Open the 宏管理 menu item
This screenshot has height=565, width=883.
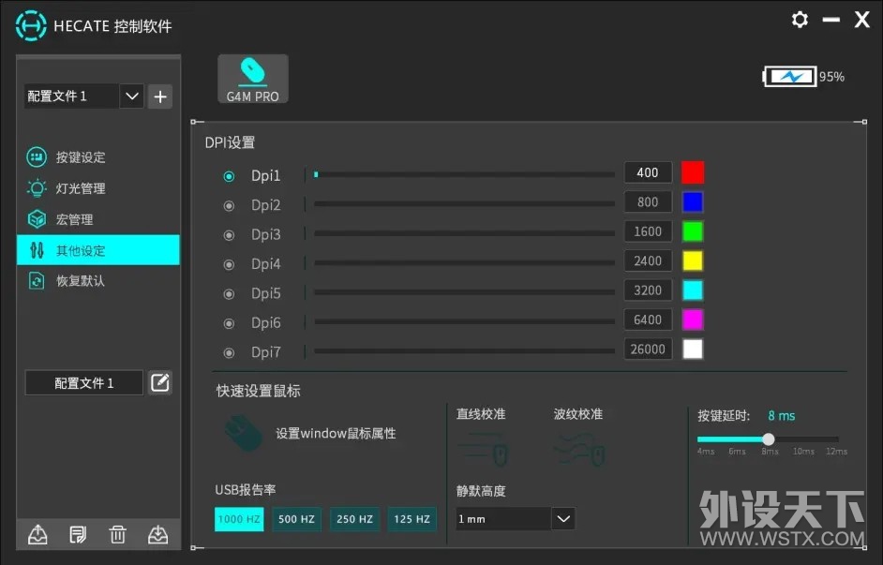pyautogui.click(x=98, y=219)
